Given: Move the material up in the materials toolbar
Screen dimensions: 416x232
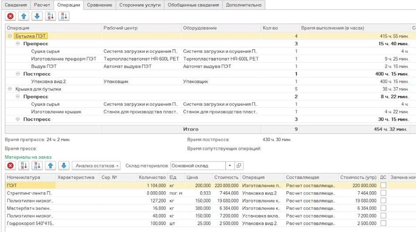Looking at the screenshot, I should click(51, 165).
